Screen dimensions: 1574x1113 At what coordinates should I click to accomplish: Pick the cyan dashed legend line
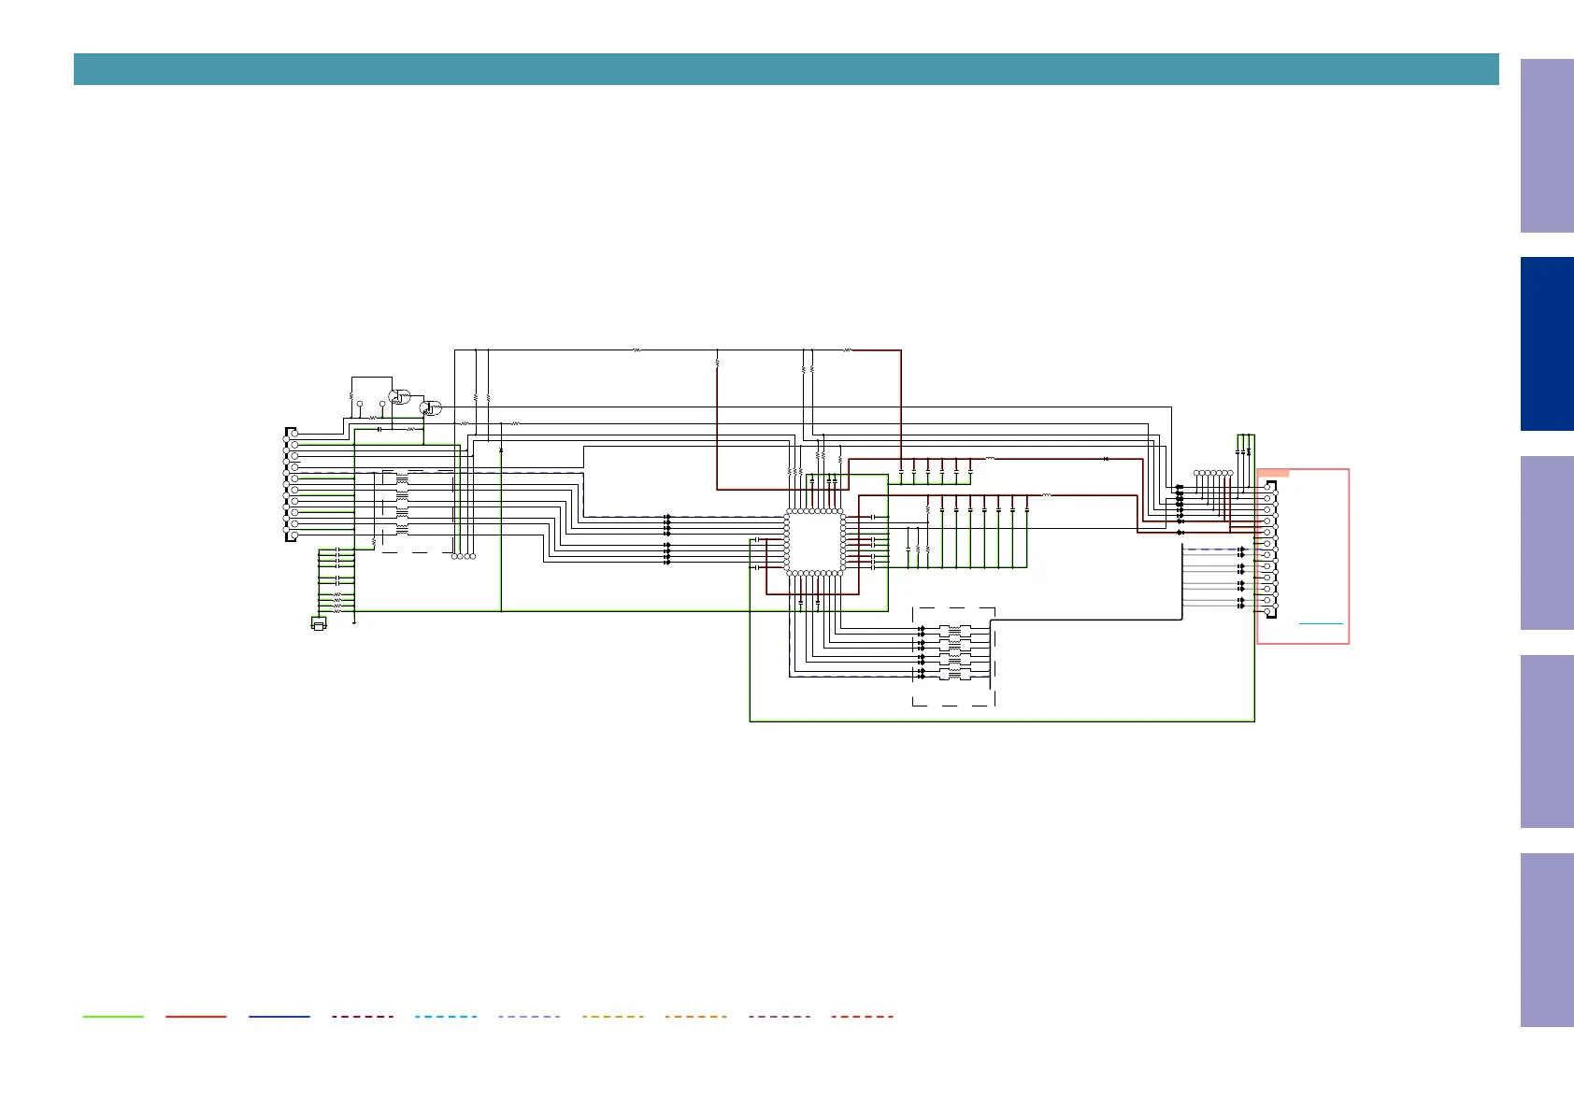click(x=446, y=1016)
